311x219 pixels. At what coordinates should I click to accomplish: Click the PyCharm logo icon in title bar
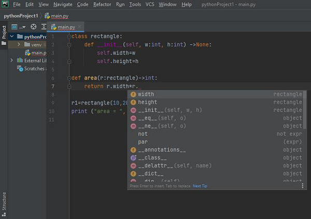pos(5,5)
